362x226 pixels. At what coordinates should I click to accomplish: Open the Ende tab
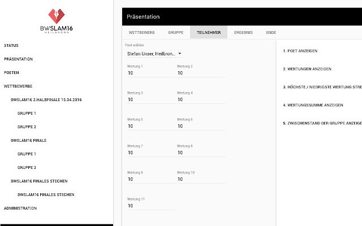click(x=271, y=33)
